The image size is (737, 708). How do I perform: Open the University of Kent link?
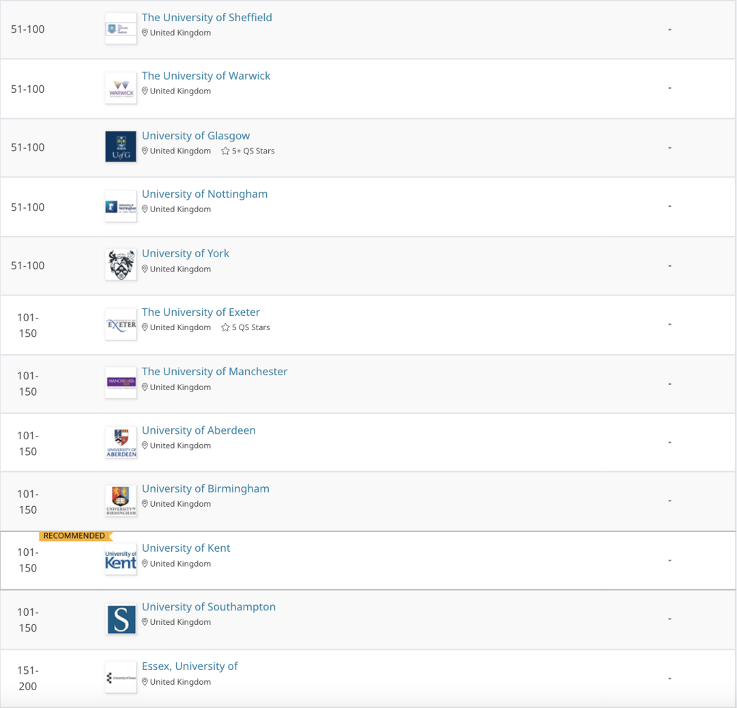(x=186, y=548)
